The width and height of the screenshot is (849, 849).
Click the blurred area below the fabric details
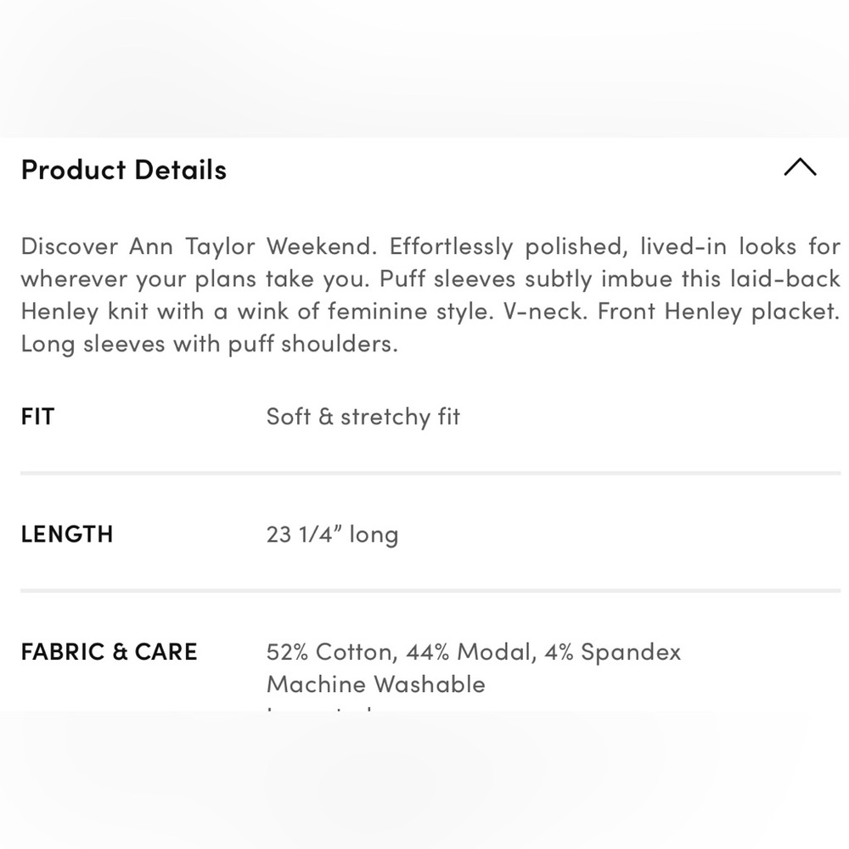click(x=424, y=780)
